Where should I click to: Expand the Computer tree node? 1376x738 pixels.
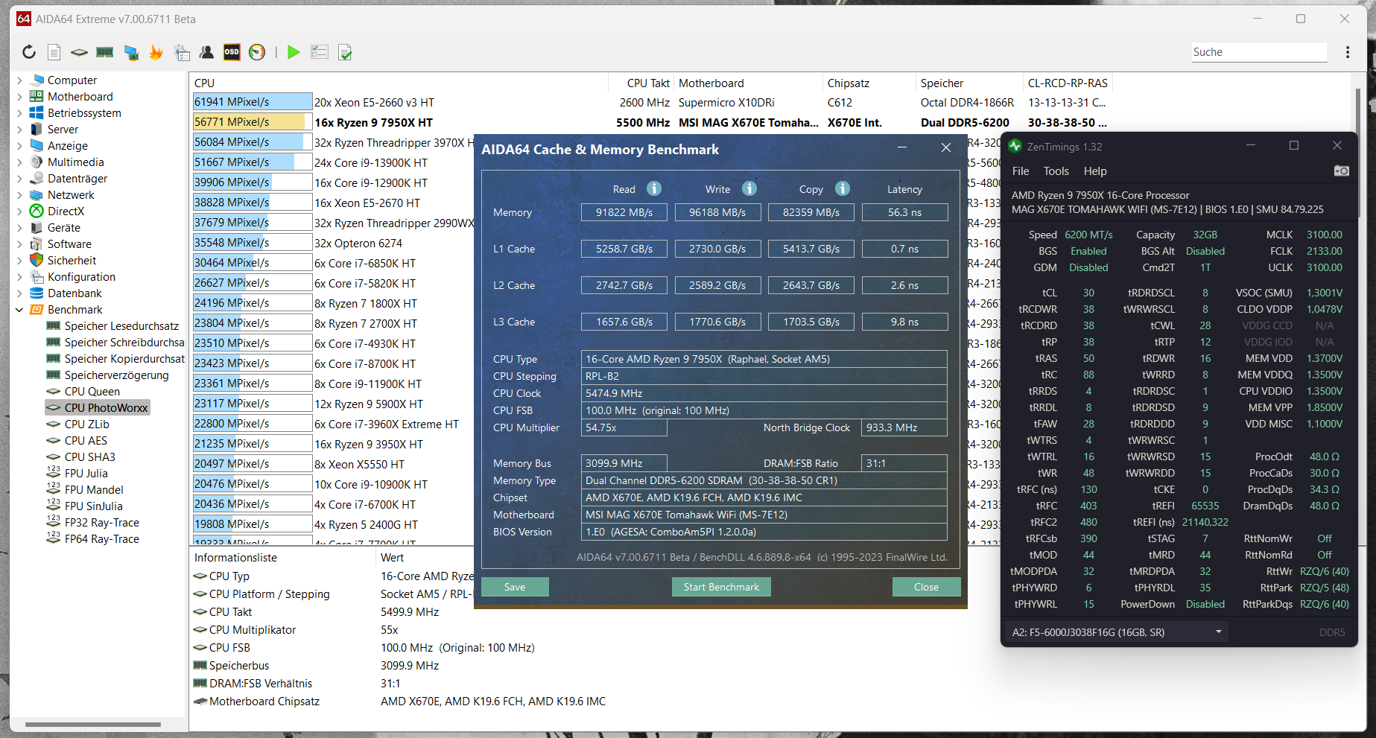[19, 80]
